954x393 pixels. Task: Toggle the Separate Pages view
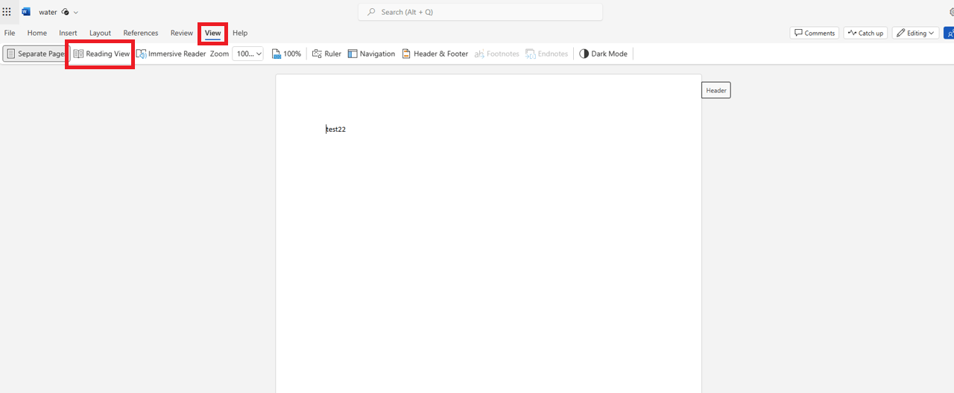35,54
